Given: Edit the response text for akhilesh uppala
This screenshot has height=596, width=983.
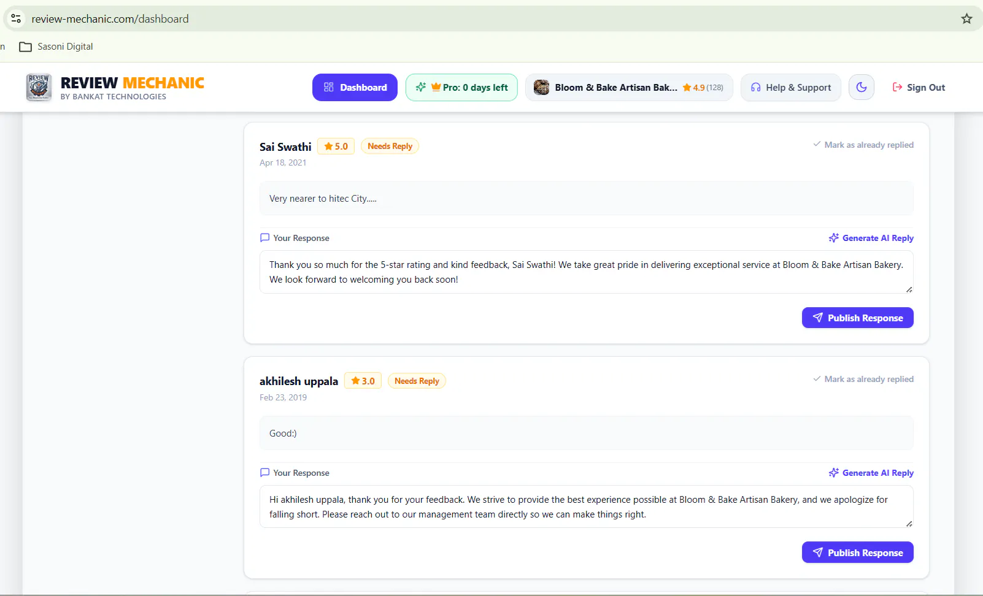Looking at the screenshot, I should point(587,507).
